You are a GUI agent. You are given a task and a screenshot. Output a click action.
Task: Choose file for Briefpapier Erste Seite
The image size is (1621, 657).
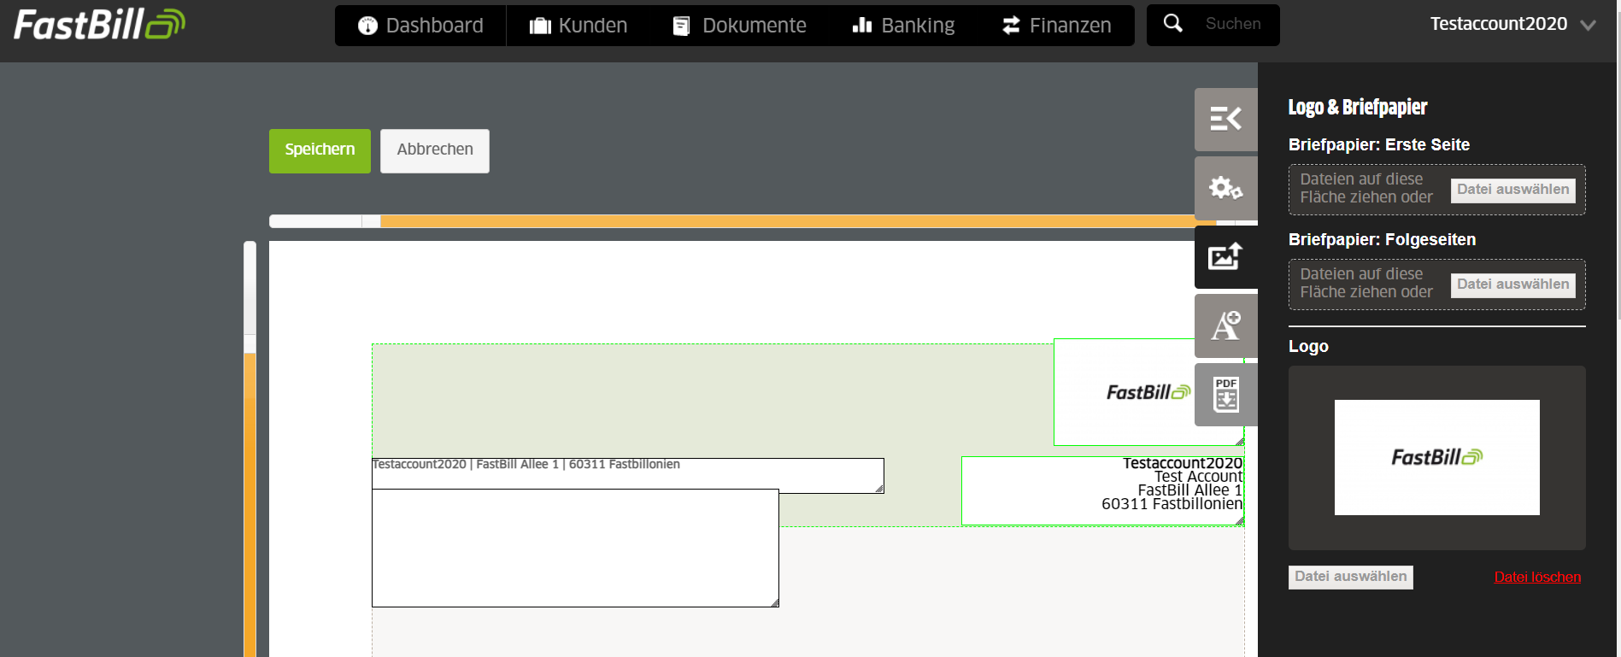1512,190
